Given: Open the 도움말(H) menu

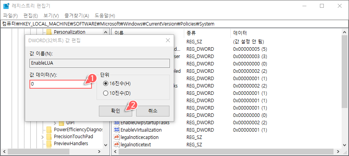Looking at the screenshot, I should point(105,16).
